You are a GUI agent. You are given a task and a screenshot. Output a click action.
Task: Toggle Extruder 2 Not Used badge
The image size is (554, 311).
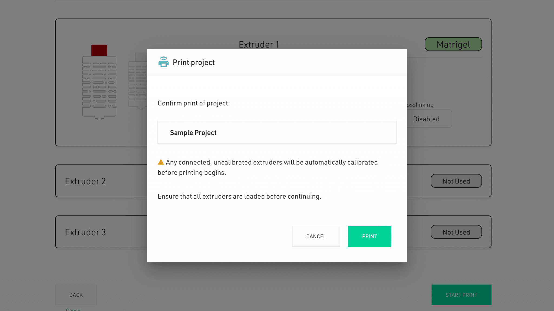pos(456,181)
